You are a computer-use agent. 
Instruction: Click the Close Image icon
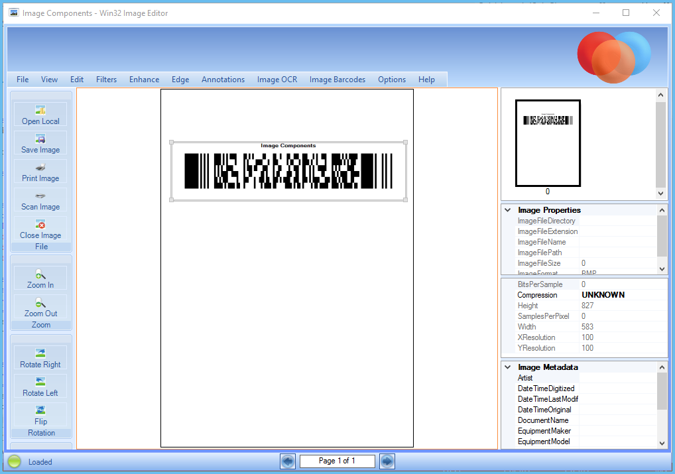[x=40, y=224]
